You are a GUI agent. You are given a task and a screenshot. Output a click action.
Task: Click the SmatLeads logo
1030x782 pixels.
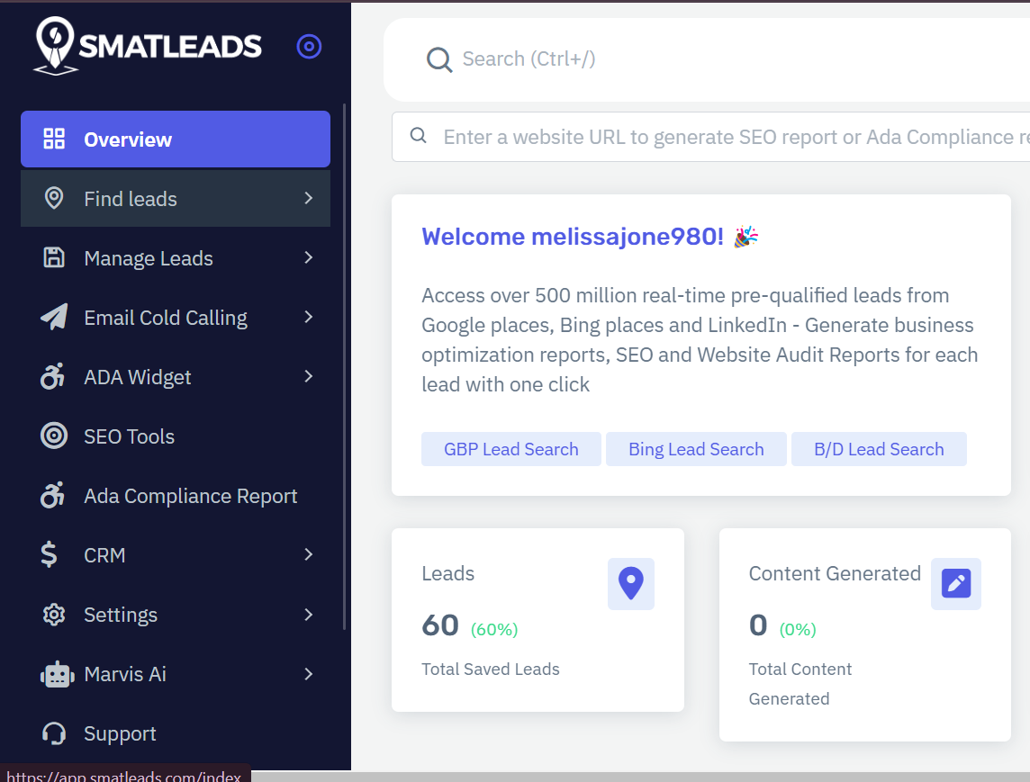pyautogui.click(x=149, y=46)
